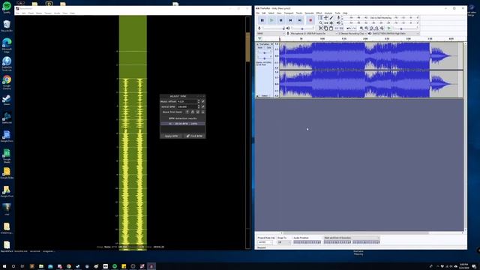Click the Fit Selection zoom icon
Viewport: 480px width, 270px height.
point(372,28)
